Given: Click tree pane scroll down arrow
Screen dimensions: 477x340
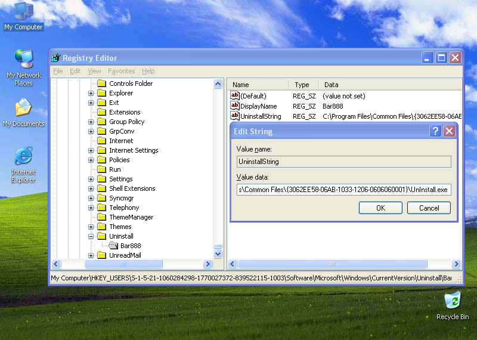Looking at the screenshot, I should click(218, 254).
